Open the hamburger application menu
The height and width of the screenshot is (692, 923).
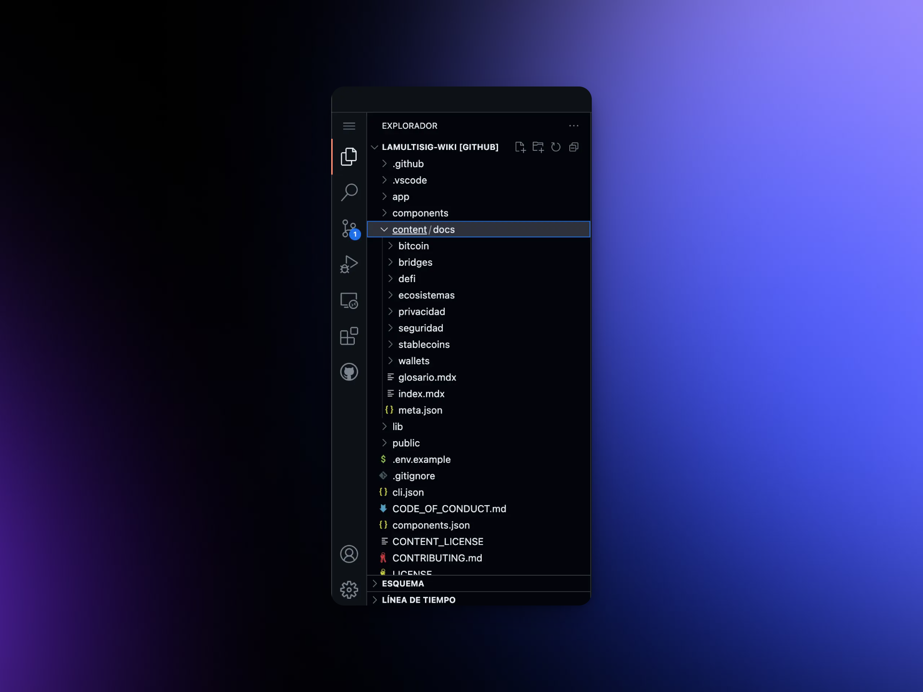pos(349,126)
